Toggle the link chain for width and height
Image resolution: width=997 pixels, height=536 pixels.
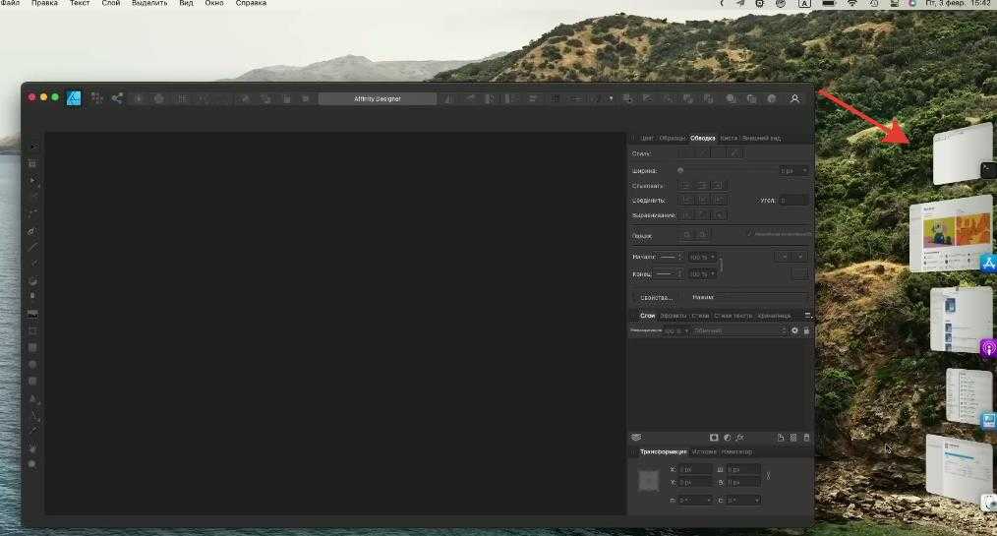768,476
